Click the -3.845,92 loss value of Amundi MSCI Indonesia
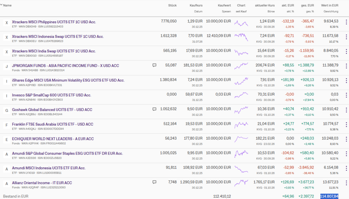Screen dimensions: 349x199 306,167
